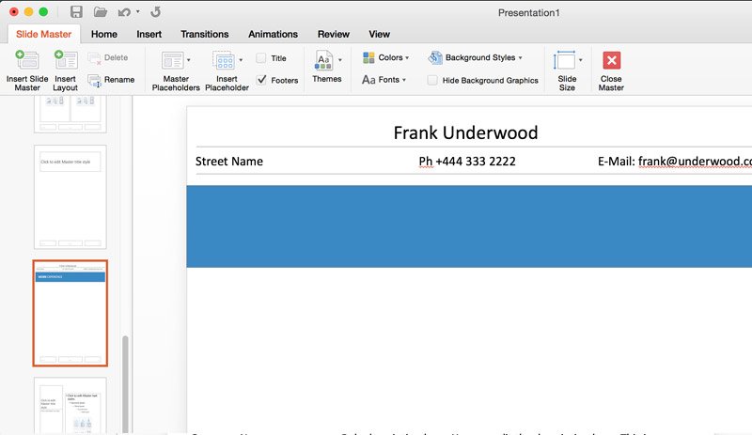Click the Save icon in title bar

(x=76, y=12)
